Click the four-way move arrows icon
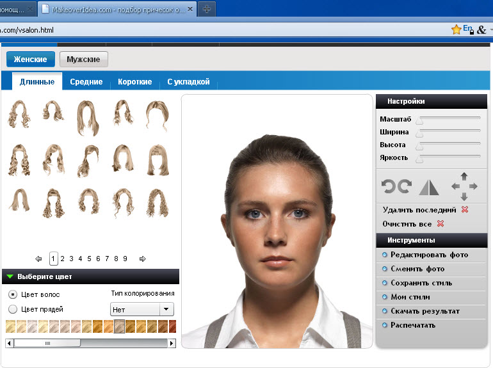 point(464,186)
